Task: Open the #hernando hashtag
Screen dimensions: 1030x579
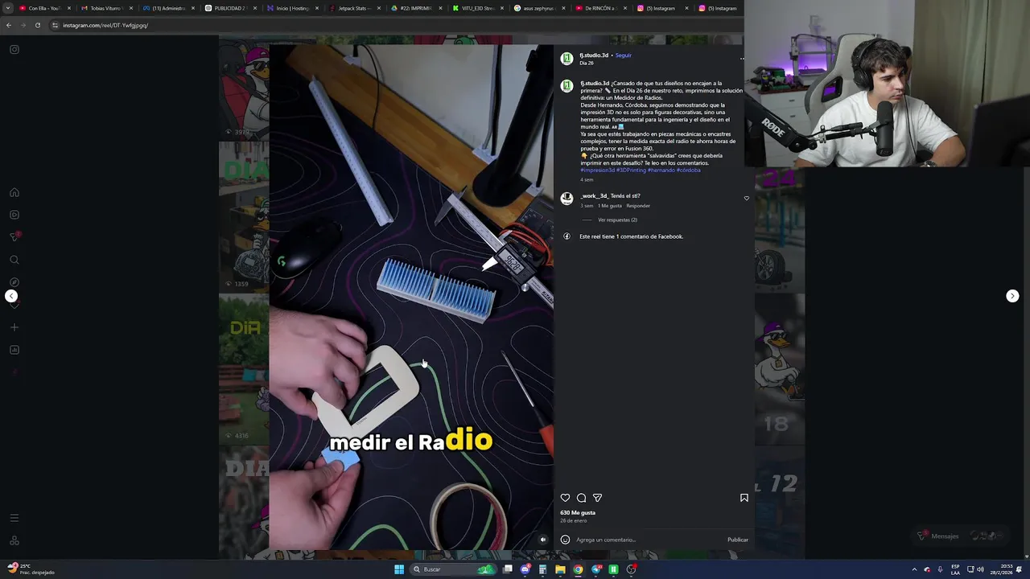Action: [661, 170]
